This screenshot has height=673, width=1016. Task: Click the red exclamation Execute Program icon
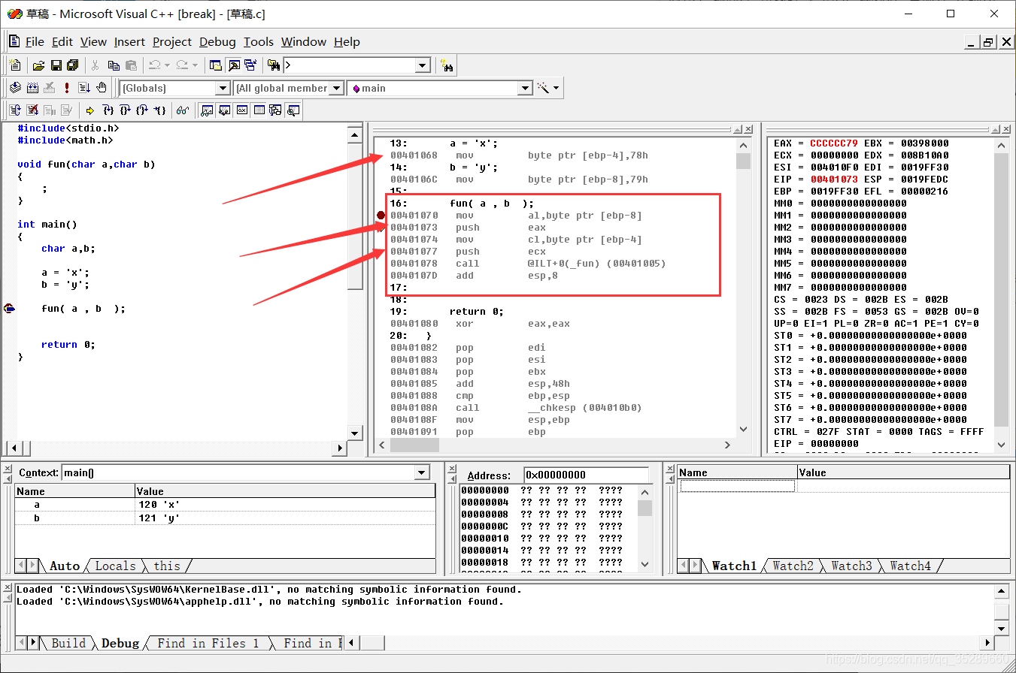66,88
